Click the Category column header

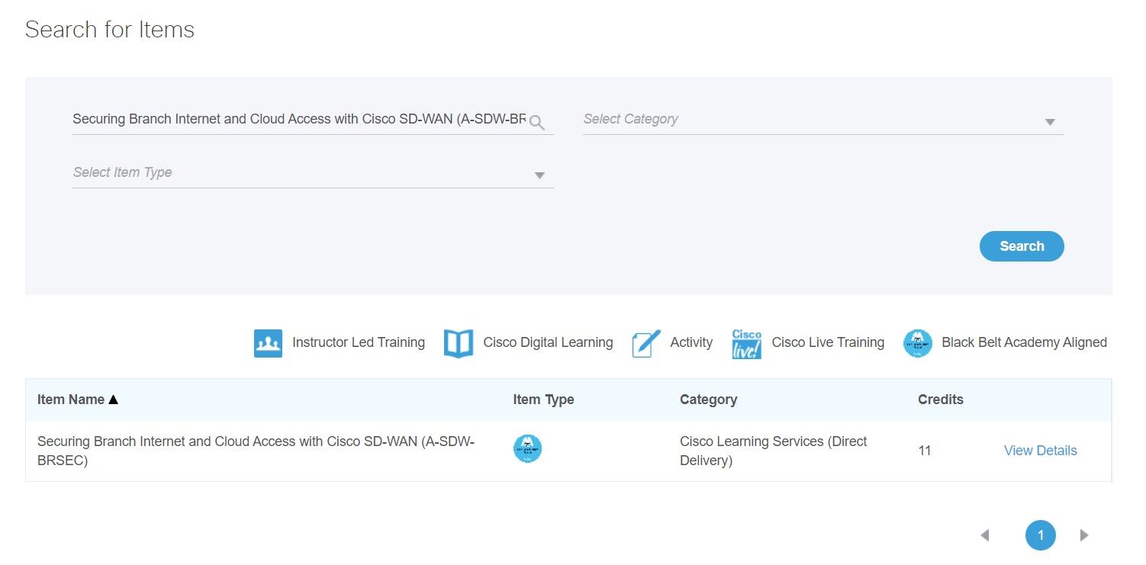coord(708,400)
